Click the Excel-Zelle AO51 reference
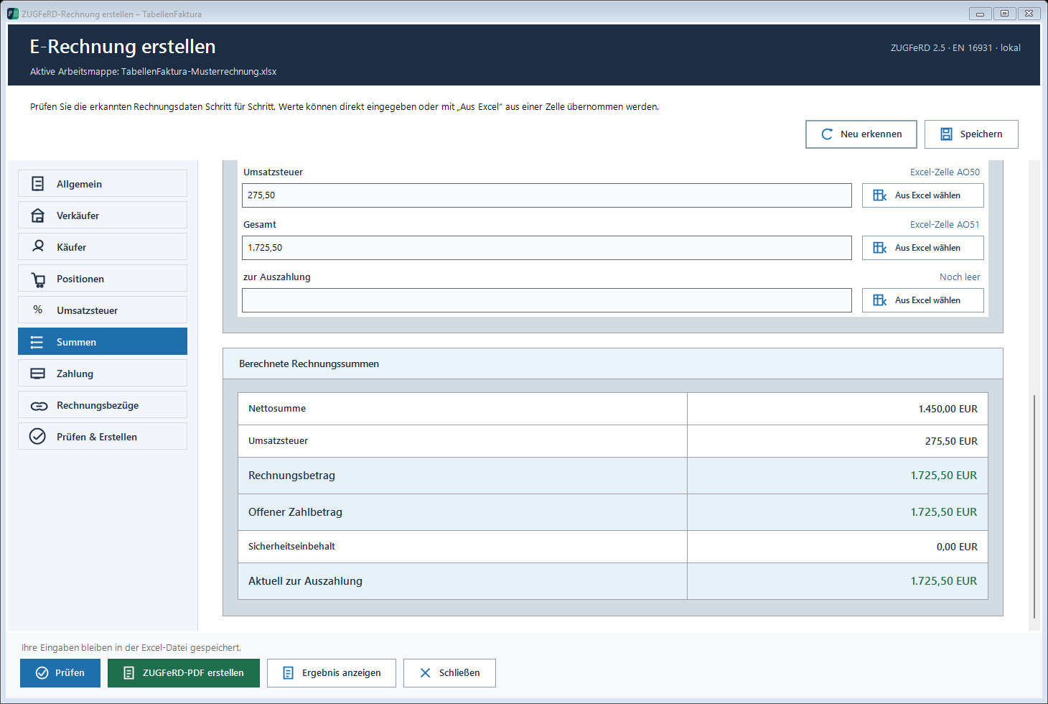1048x704 pixels. tap(945, 225)
